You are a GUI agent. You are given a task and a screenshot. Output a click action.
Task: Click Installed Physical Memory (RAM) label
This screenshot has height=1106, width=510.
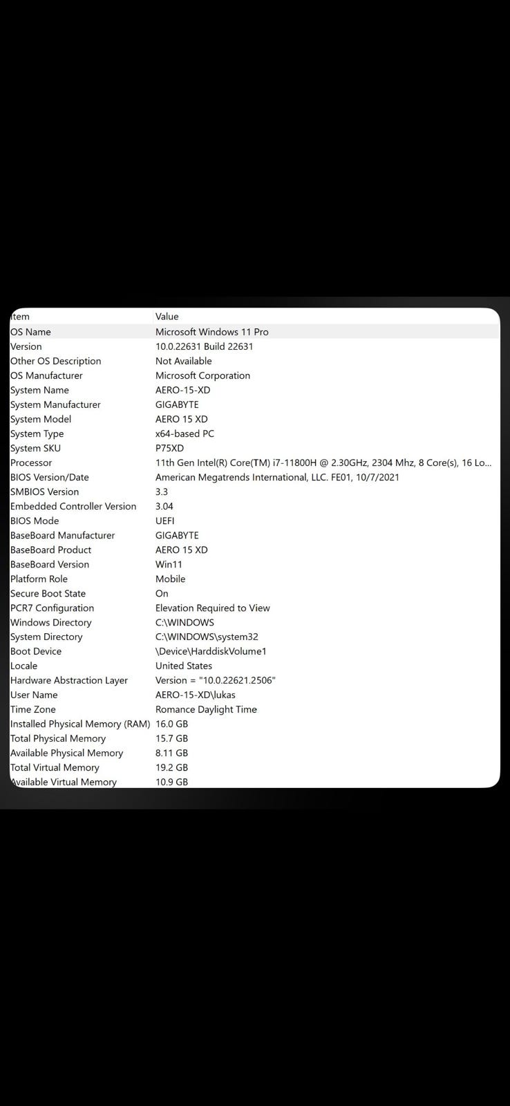click(80, 724)
